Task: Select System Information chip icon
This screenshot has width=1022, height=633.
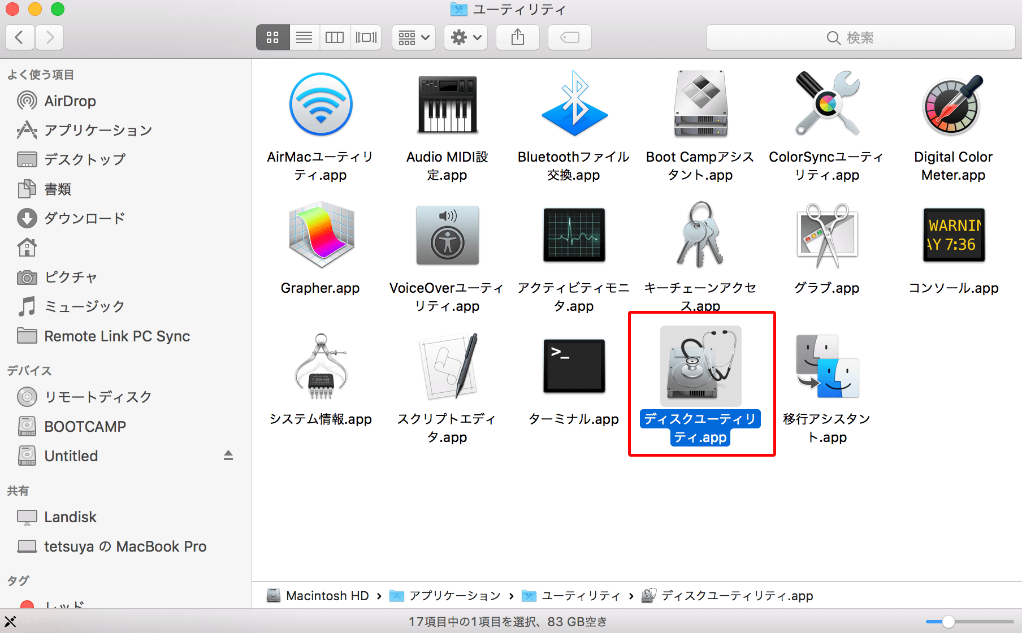Action: [x=321, y=366]
